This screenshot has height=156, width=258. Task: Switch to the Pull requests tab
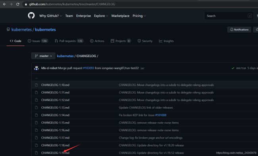[x=69, y=41]
